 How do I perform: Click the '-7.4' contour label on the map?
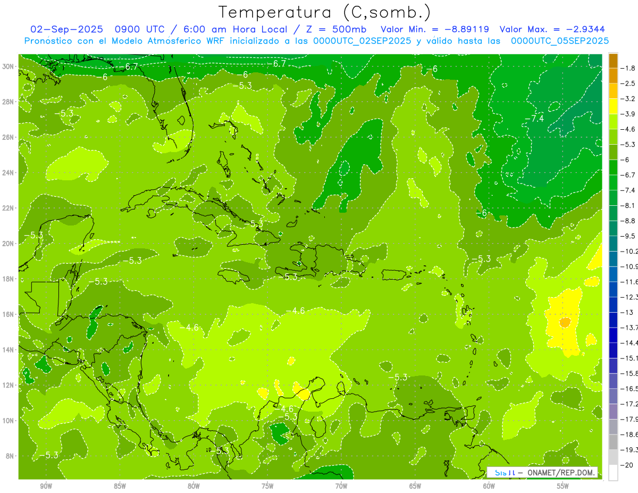point(534,118)
